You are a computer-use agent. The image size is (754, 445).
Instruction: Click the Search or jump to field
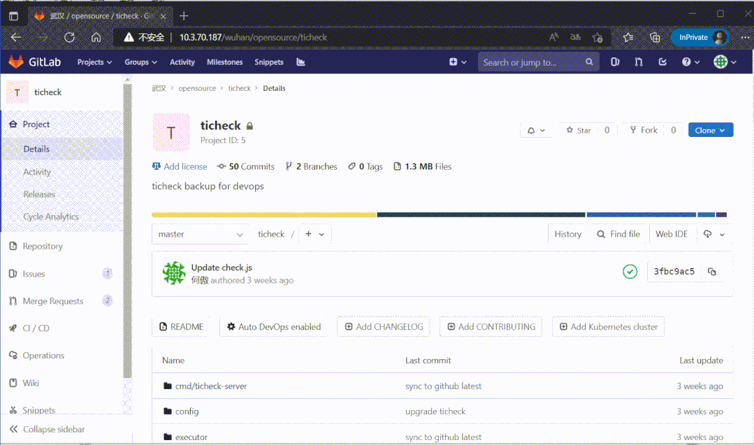point(532,62)
